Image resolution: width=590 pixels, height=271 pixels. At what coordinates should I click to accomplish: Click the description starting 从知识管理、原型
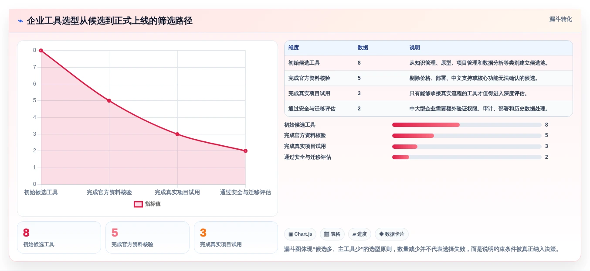(480, 63)
